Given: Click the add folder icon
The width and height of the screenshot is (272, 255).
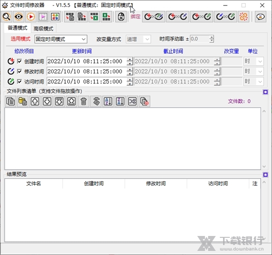Looking at the screenshot, I should 23,101.
